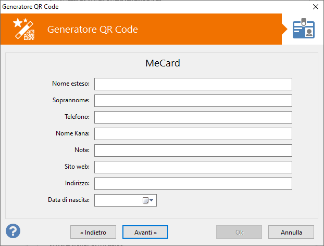
Task: Click the window title bar text
Action: click(x=31, y=7)
